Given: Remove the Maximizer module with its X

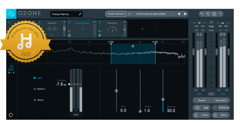Looking at the screenshot, I should (x=125, y=22).
